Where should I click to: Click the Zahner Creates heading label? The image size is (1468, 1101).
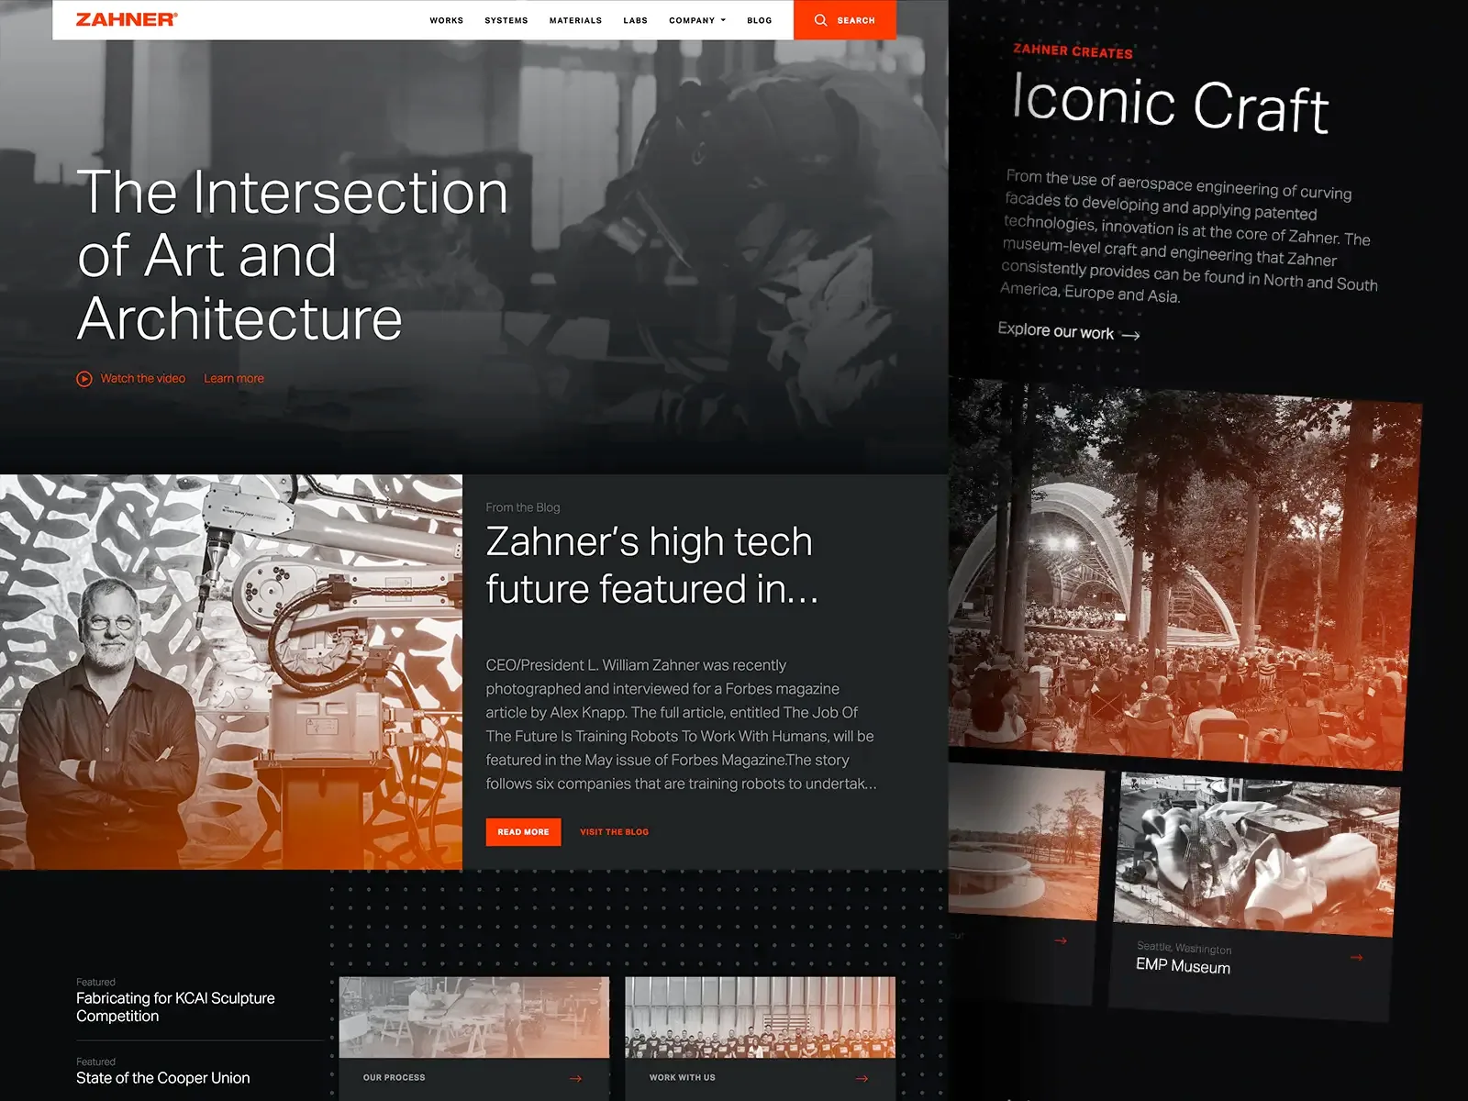coord(1073,51)
